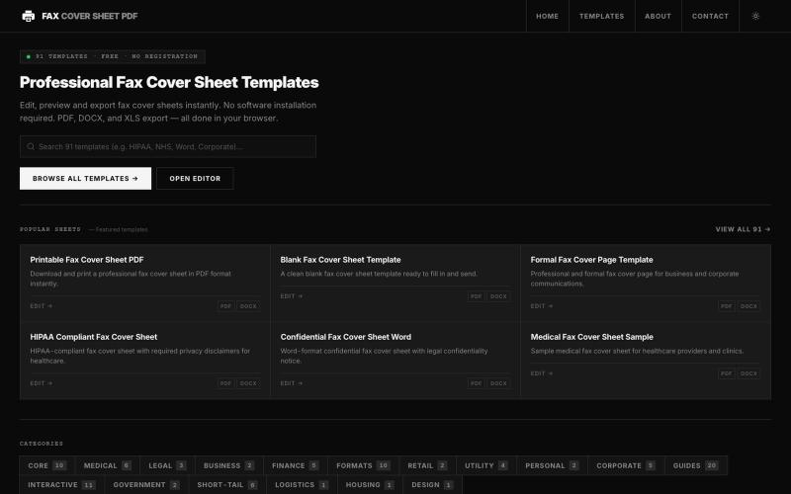The width and height of the screenshot is (791, 494).
Task: Choose DOCX badge on HIPAA Compliant Fax Cover Sheet
Action: (x=248, y=383)
